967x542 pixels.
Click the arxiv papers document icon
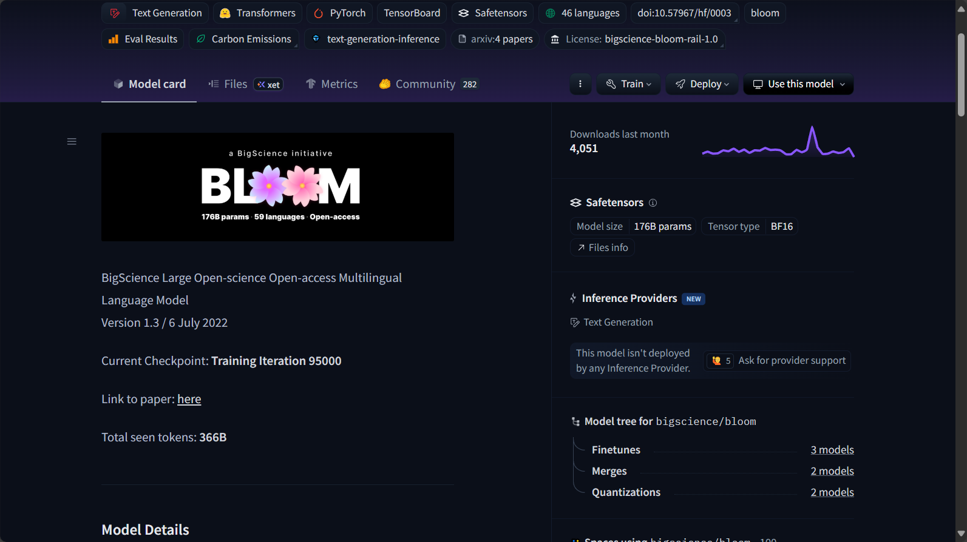pos(462,39)
